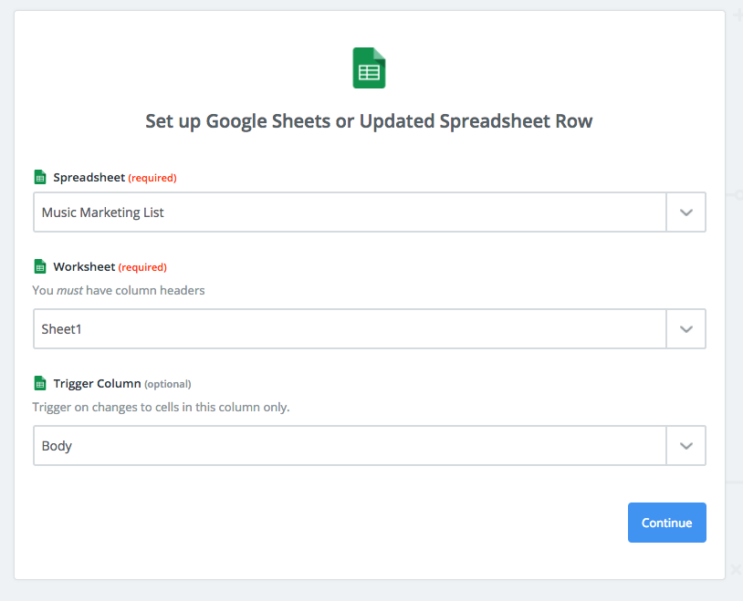The image size is (743, 601).
Task: Click Sheets icon beside Worksheet label
Action: (x=39, y=266)
